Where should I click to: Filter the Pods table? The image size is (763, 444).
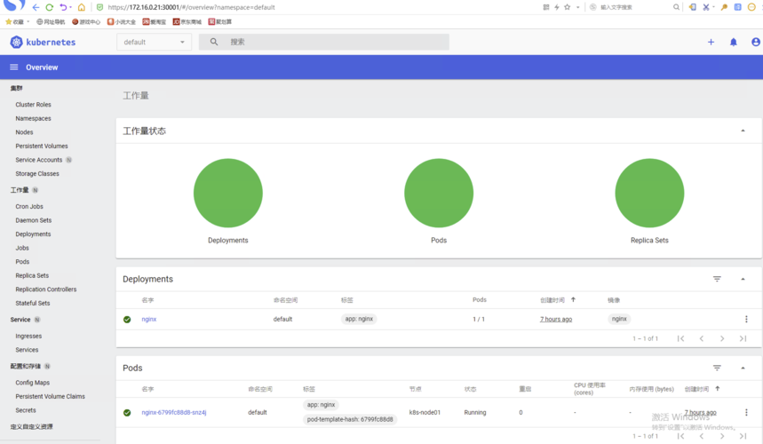(x=717, y=369)
